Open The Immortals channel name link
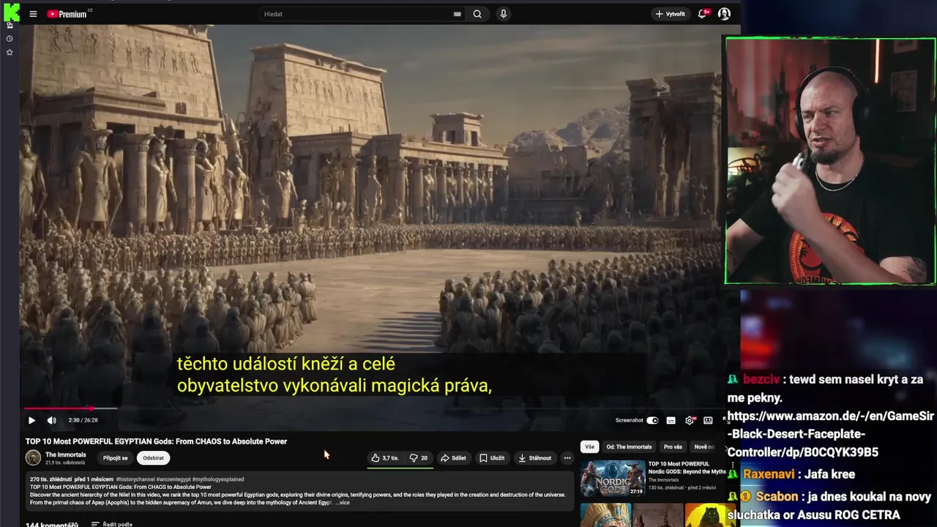Viewport: 937px width, 527px height. pos(66,455)
